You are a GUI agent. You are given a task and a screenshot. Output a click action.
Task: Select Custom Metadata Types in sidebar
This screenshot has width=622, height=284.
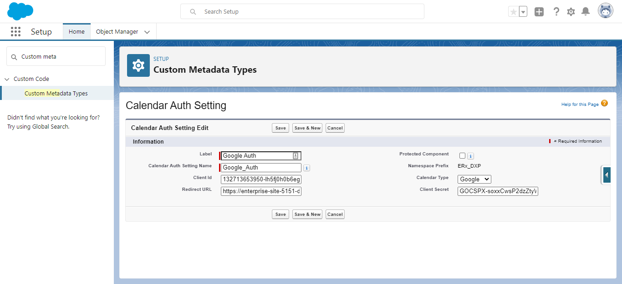[x=56, y=93]
